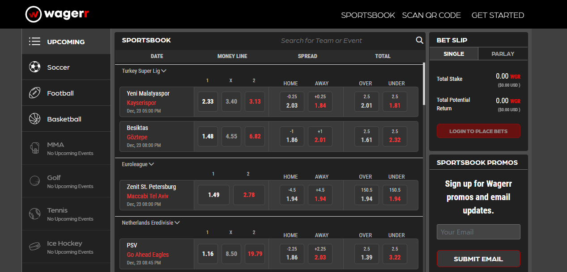Select over 2.5 at 1.61
Image resolution: width=567 pixels, height=272 pixels.
[x=367, y=136]
